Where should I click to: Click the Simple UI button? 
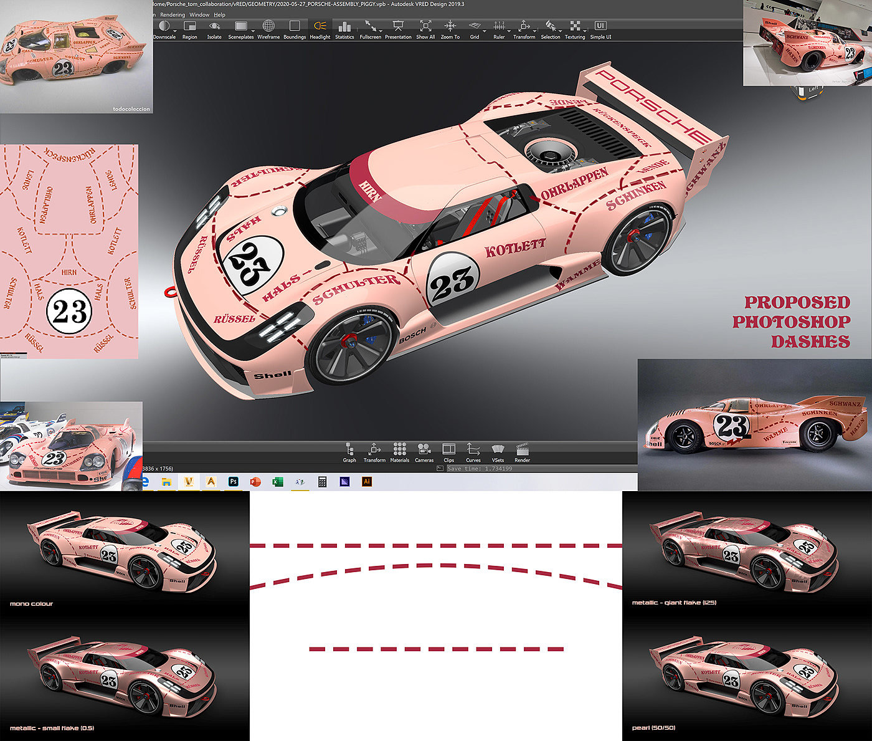coord(600,26)
